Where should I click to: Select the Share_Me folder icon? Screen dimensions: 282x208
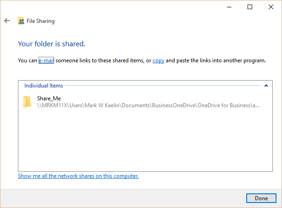point(27,102)
